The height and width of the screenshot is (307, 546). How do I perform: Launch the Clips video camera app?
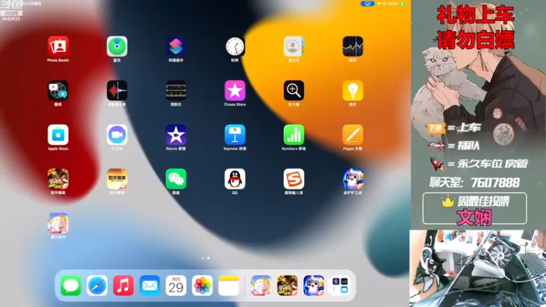tap(117, 134)
